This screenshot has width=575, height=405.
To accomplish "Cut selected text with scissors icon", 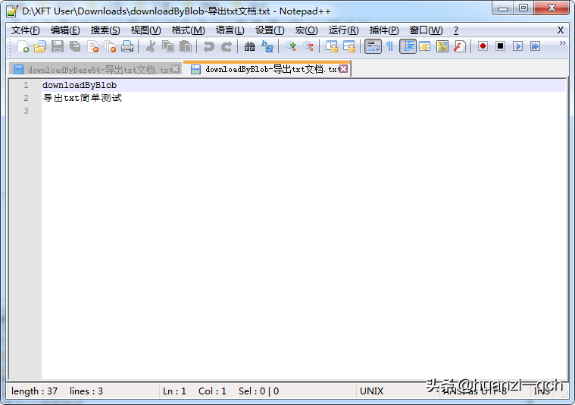I will point(150,46).
